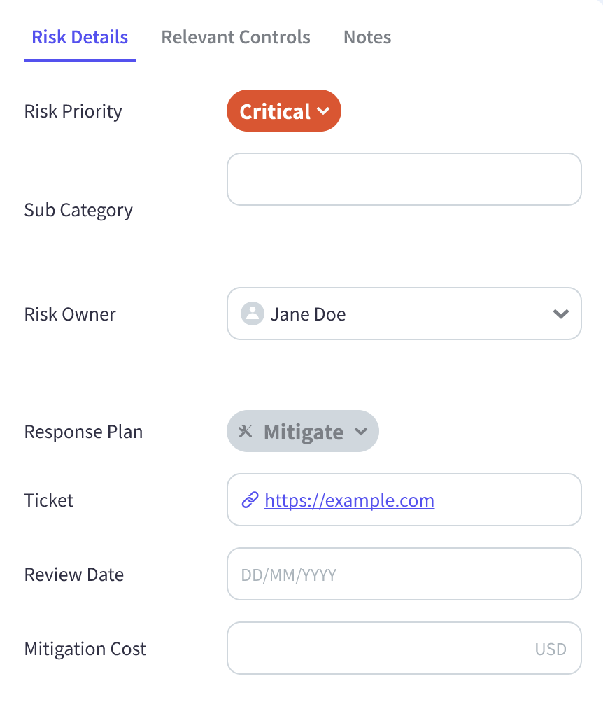
Task: Click the tools icon on Mitigate pill
Action: [246, 432]
